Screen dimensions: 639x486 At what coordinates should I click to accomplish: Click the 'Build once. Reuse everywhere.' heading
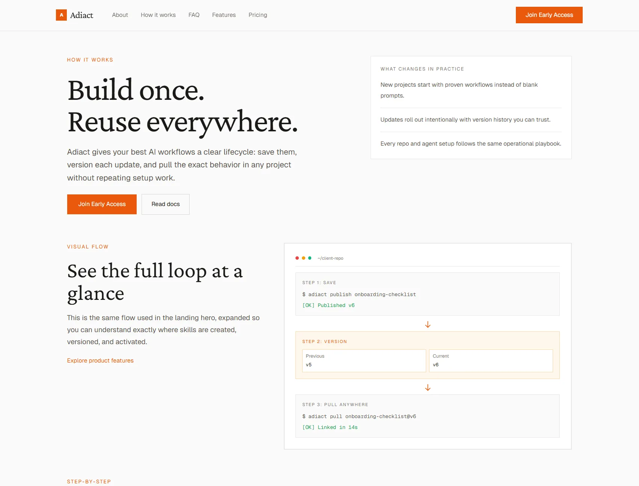[x=182, y=106]
